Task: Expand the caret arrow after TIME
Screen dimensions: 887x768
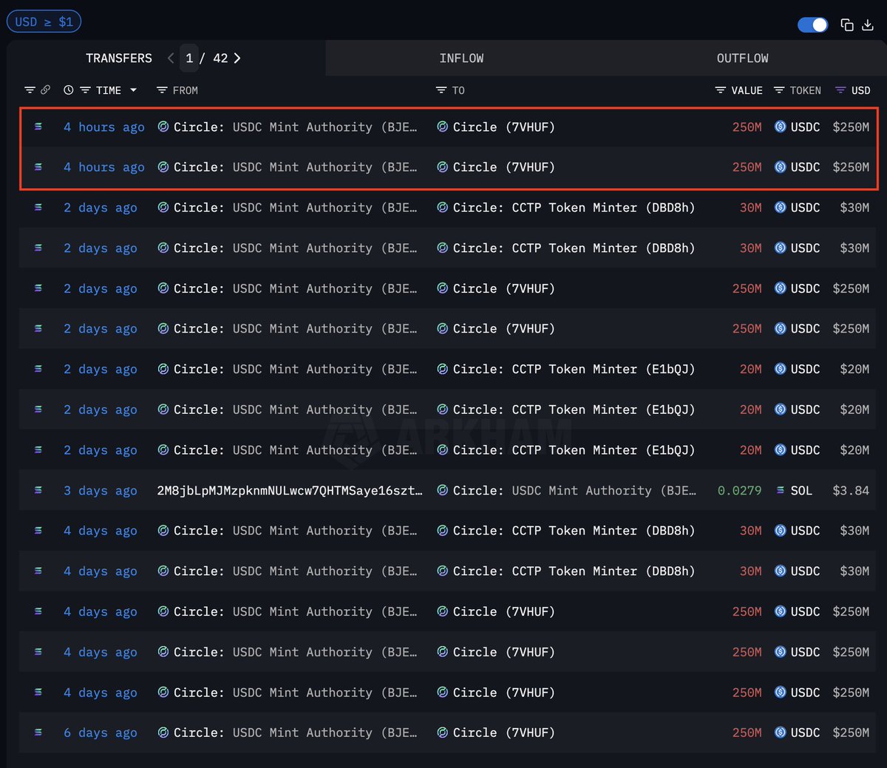Action: pos(133,90)
